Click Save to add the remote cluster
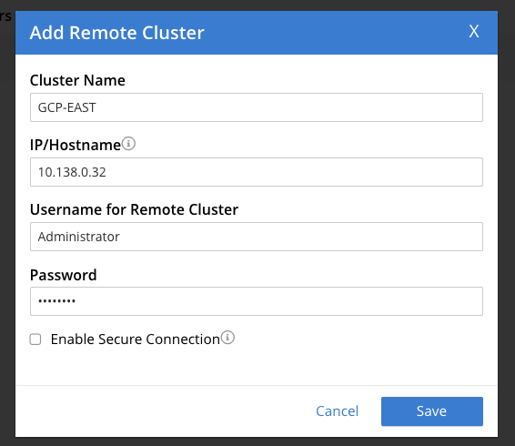 [x=432, y=411]
